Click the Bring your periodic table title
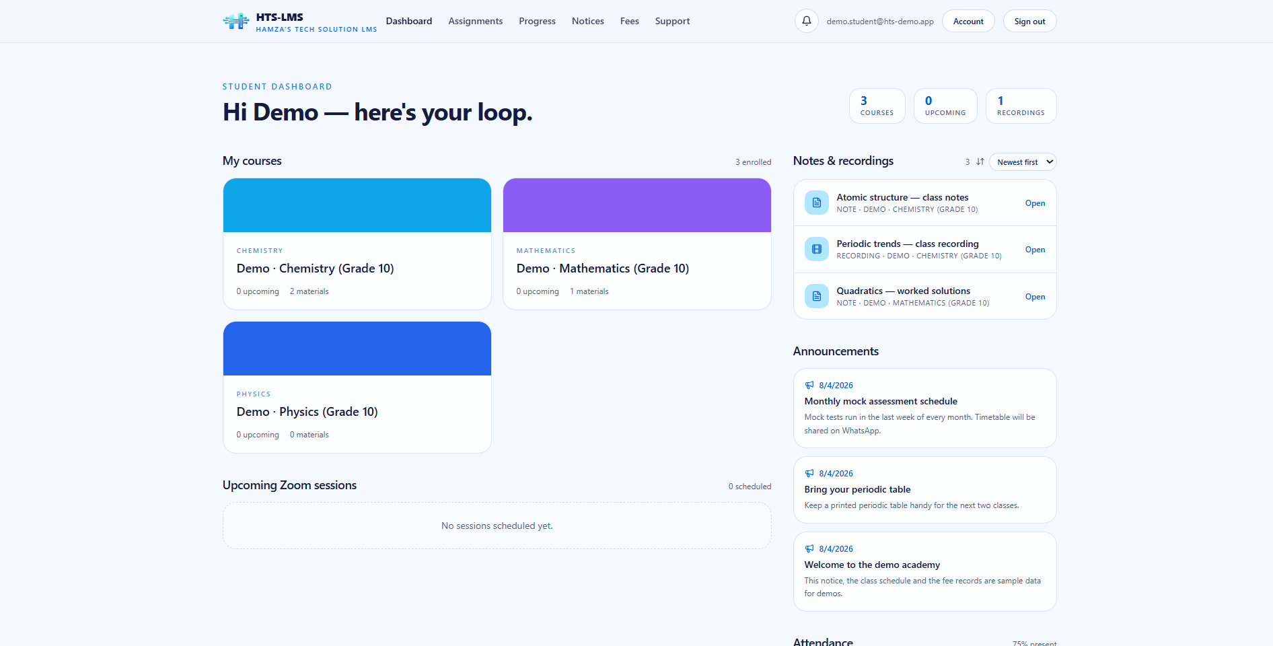1273x646 pixels. coord(857,489)
